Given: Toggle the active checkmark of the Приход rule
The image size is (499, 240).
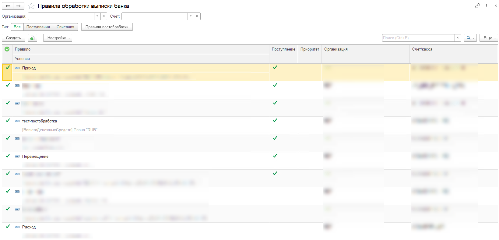Looking at the screenshot, I should point(8,68).
